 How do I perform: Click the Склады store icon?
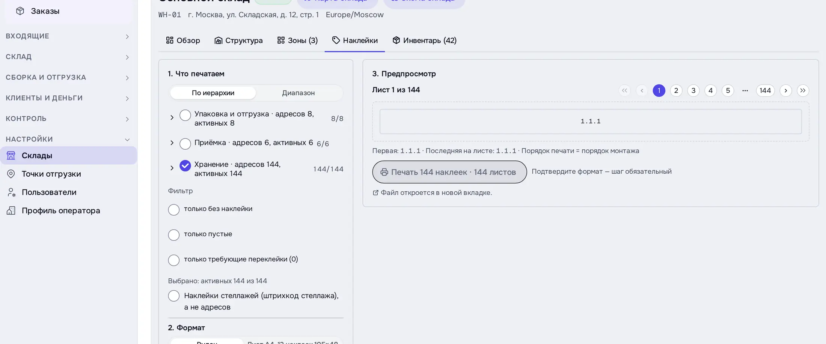click(11, 155)
